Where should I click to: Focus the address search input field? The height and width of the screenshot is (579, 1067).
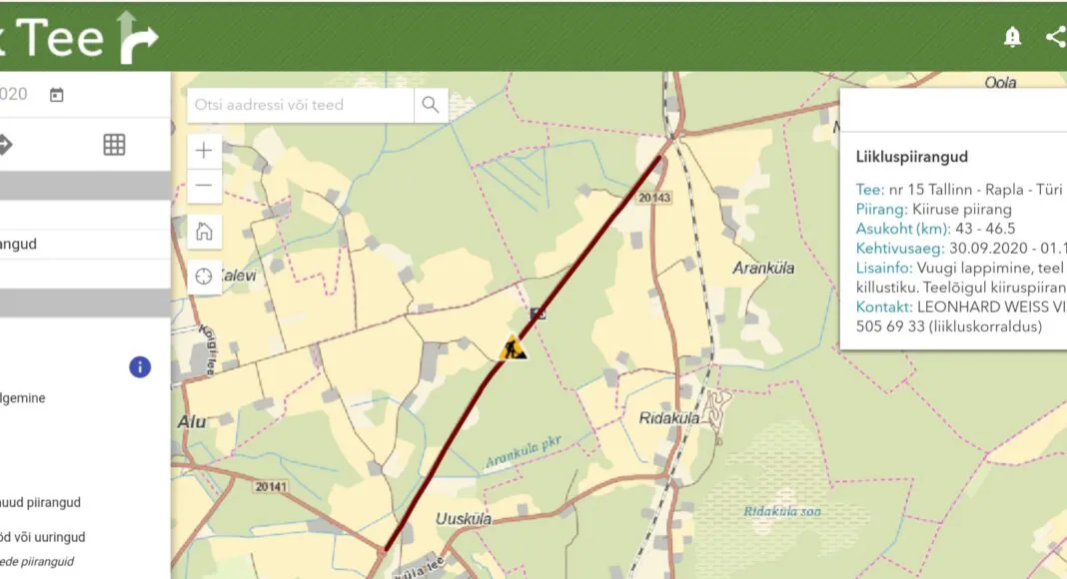click(x=300, y=105)
